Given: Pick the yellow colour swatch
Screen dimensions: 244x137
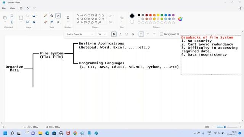Looking at the screenshot, I should (x=158, y=15).
